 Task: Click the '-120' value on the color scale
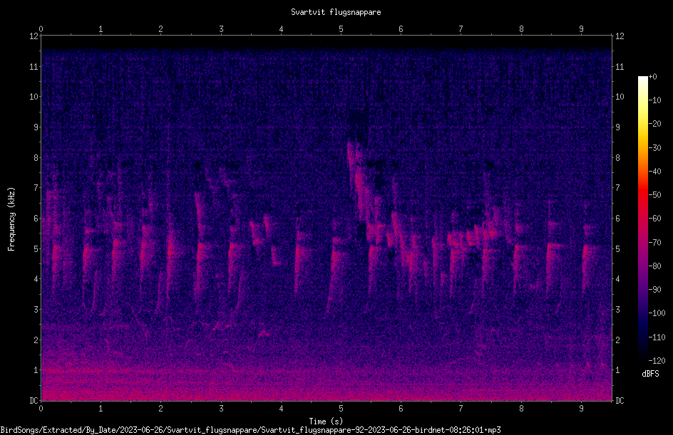[657, 361]
